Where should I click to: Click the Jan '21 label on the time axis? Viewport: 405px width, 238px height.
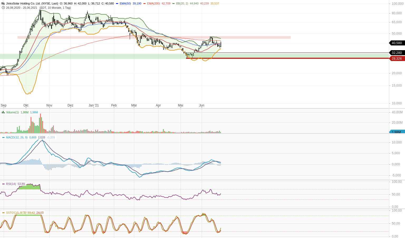tap(94, 105)
